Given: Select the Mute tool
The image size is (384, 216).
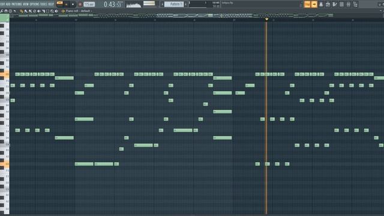Looking at the screenshot, I should tap(39, 11).
